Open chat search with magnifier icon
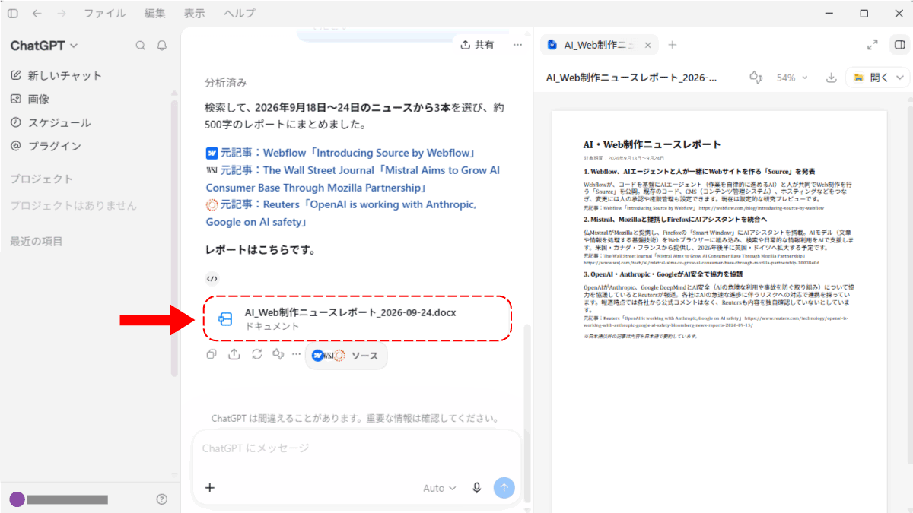Image resolution: width=913 pixels, height=513 pixels. (140, 46)
